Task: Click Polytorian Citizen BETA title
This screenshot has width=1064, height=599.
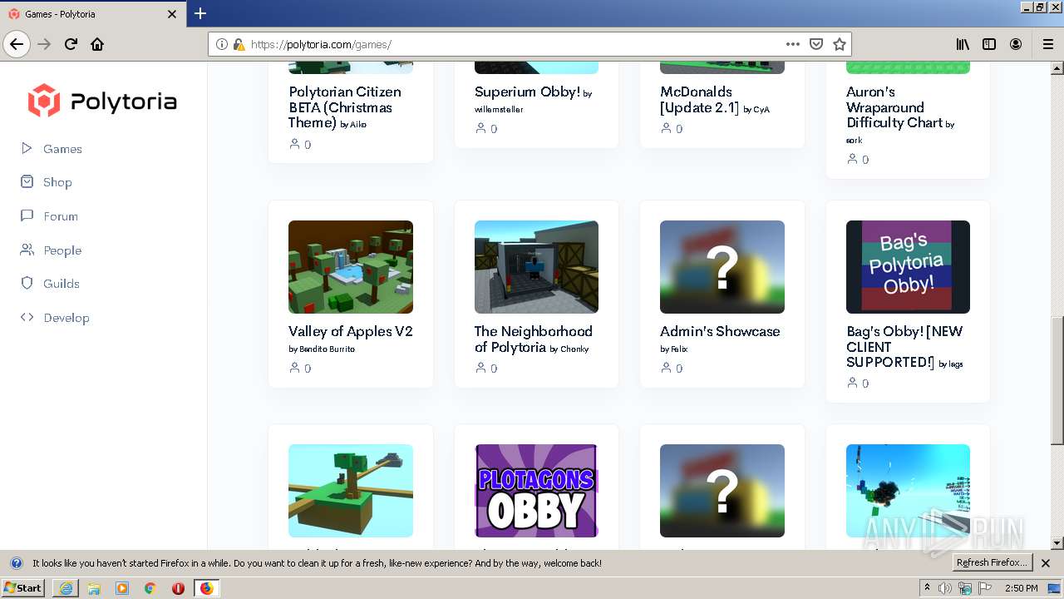Action: point(345,107)
